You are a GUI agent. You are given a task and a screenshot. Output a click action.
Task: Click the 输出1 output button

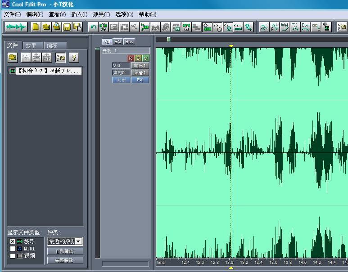140,66
